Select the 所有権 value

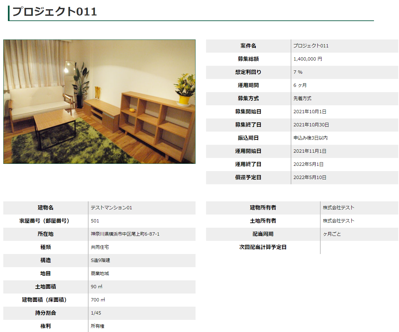pyautogui.click(x=97, y=326)
